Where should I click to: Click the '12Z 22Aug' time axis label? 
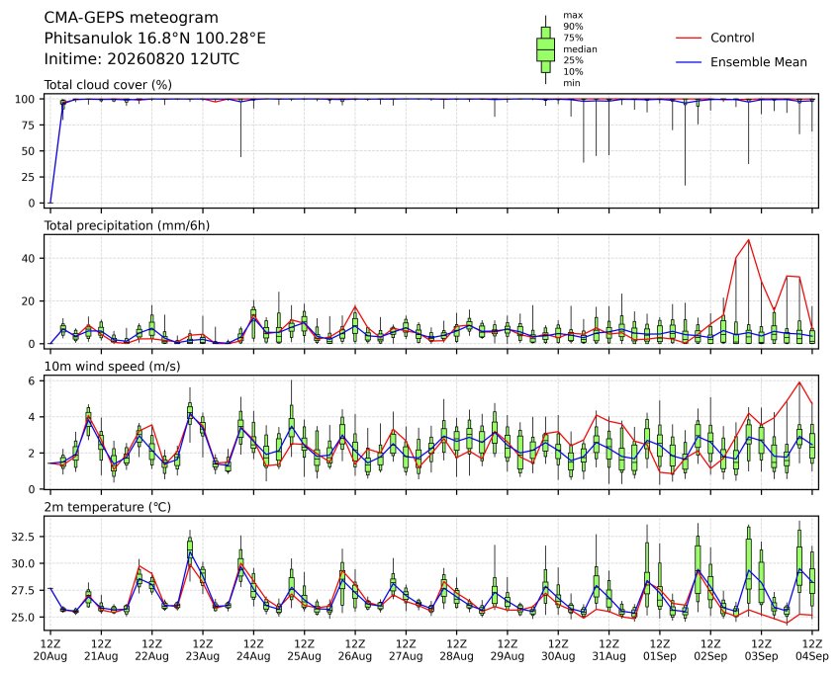(151, 650)
